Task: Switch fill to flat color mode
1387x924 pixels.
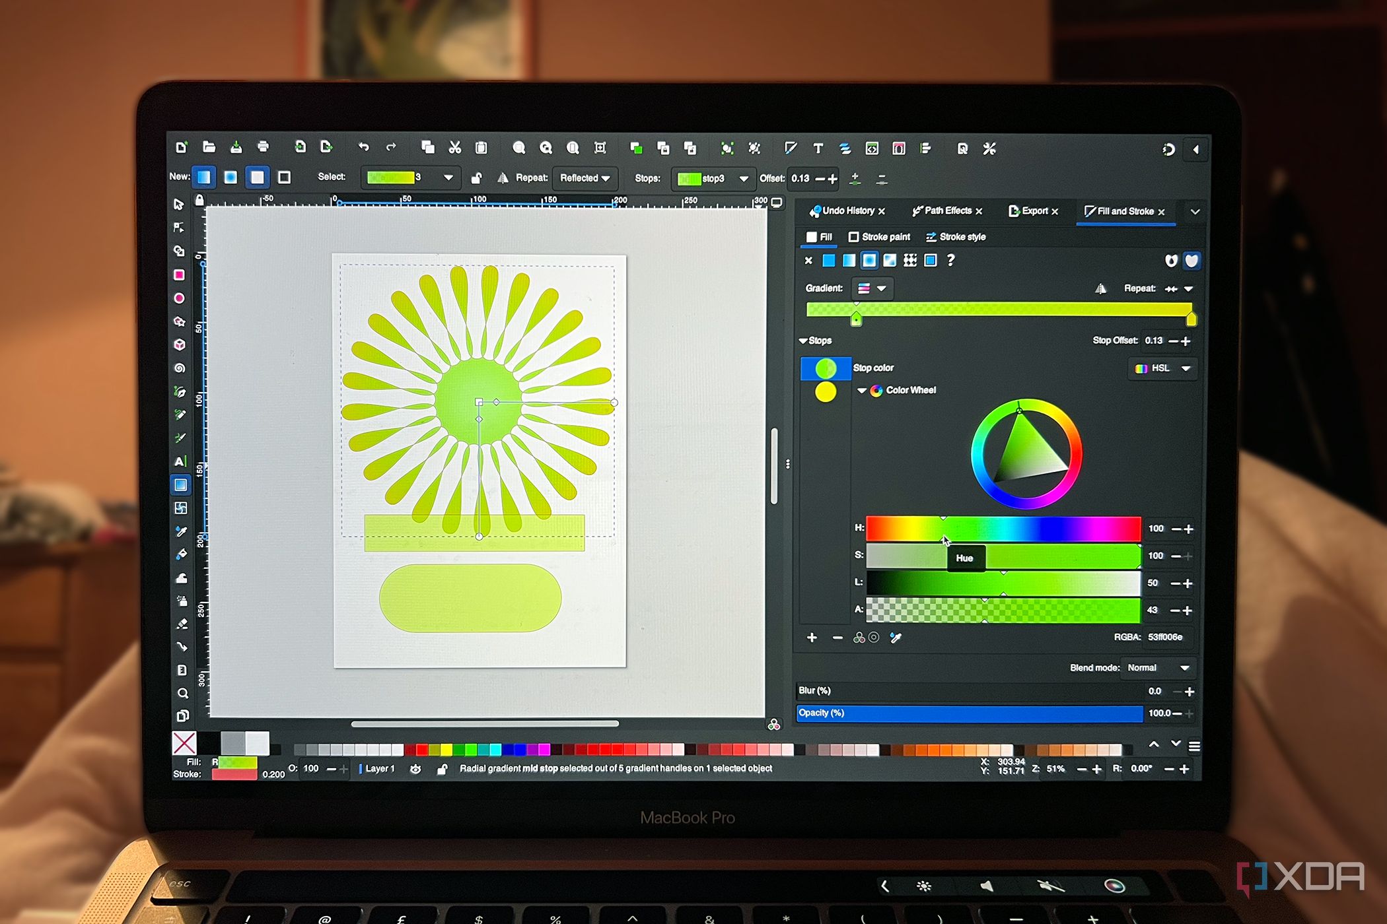Action: tap(830, 261)
